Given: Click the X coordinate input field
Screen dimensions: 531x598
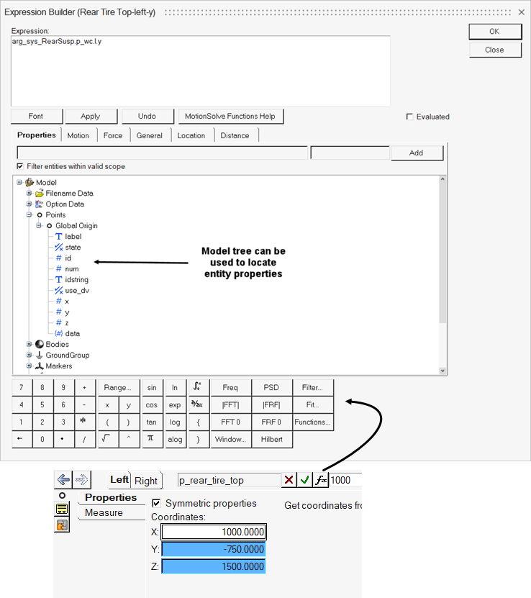Looking at the screenshot, I should [214, 533].
